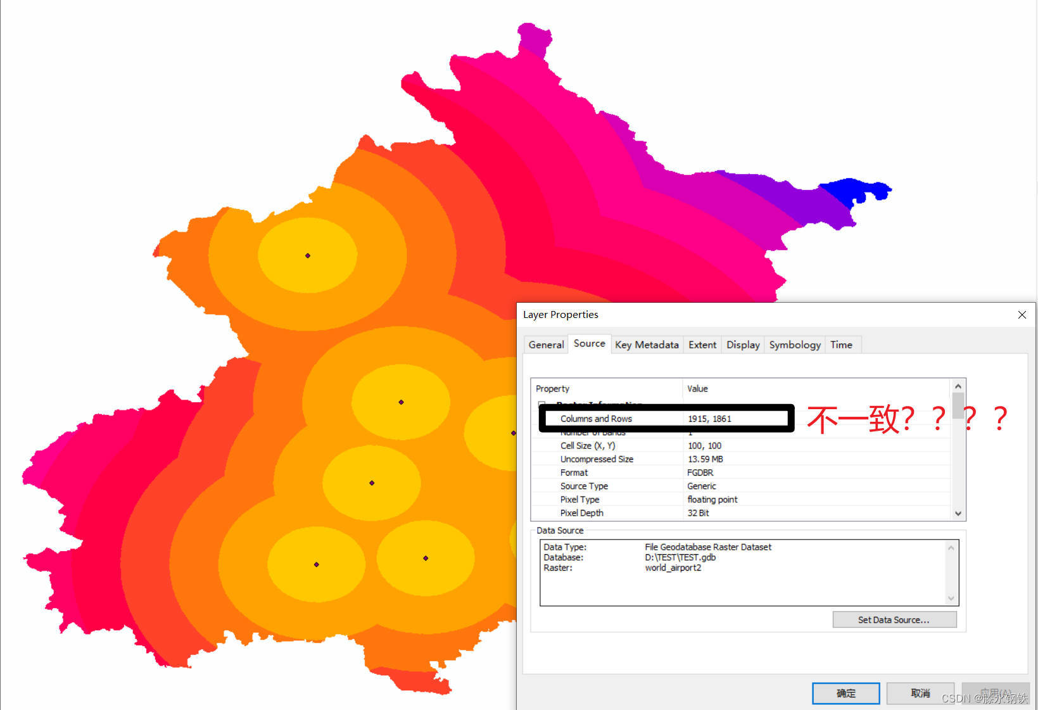Image resolution: width=1038 pixels, height=710 pixels.
Task: Select the Source tab
Action: 590,343
